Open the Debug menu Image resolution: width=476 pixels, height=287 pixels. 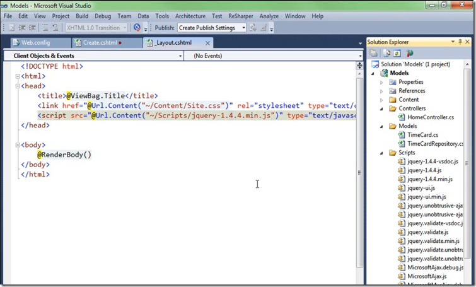click(x=103, y=16)
